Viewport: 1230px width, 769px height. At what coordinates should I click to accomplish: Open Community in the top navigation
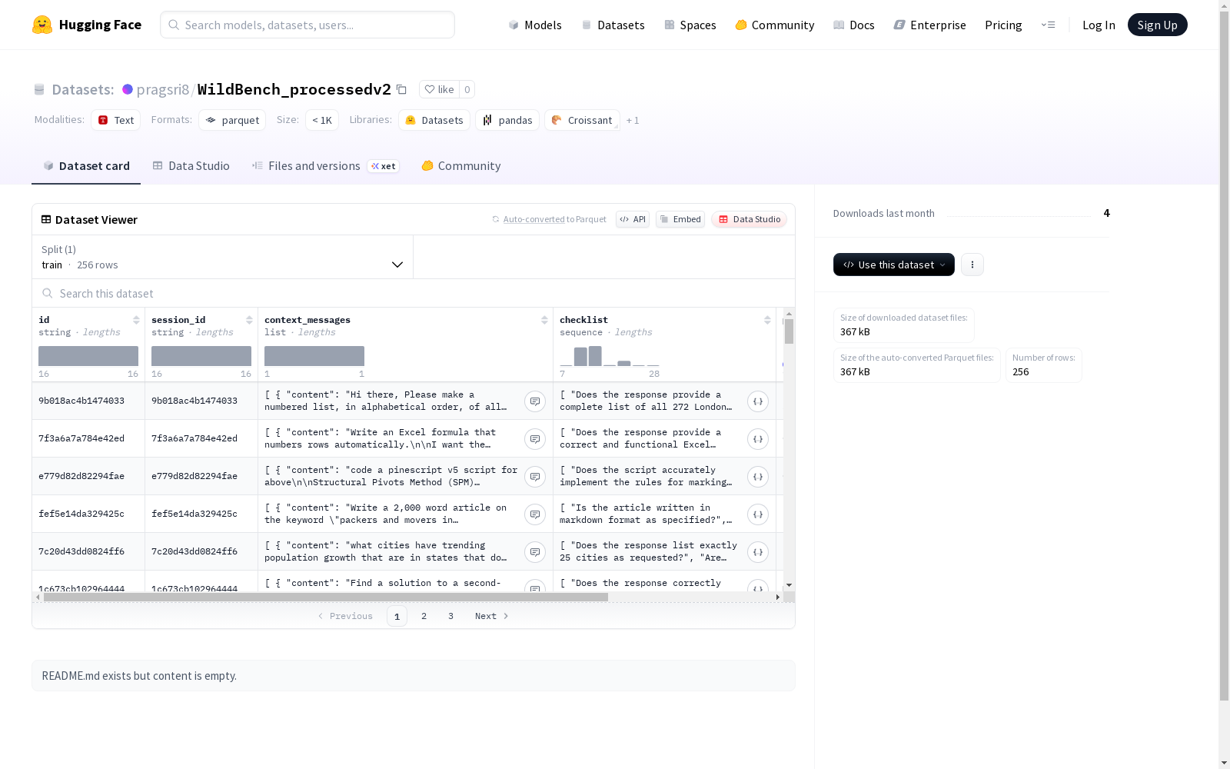775,25
